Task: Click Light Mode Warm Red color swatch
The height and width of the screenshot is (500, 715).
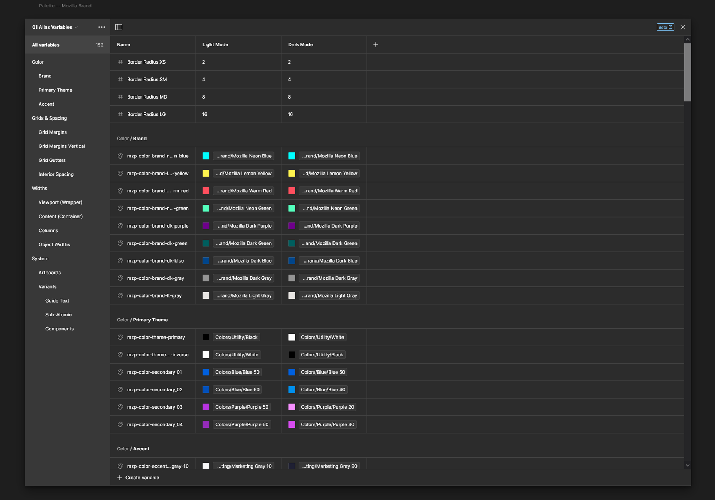Action: tap(206, 191)
